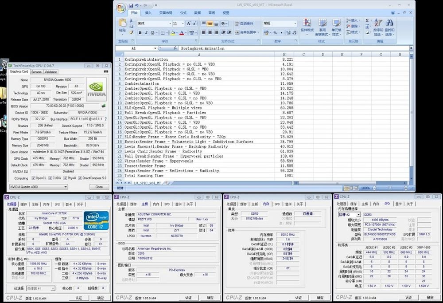Click 确定 in the CPU-Z memory window
Image resolution: width=443 pixels, height=303 pixels.
coord(320,298)
